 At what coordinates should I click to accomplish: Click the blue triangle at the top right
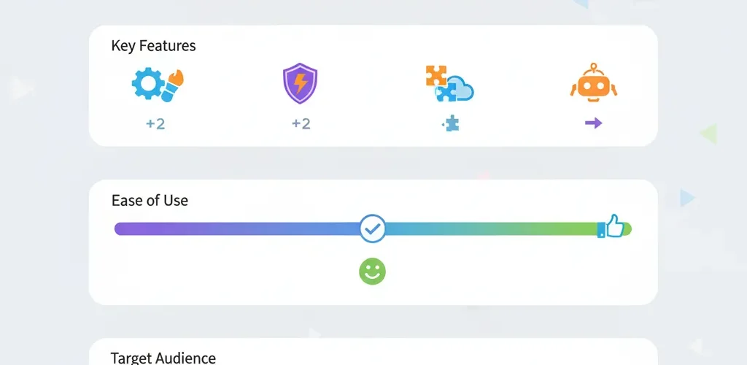click(581, 4)
